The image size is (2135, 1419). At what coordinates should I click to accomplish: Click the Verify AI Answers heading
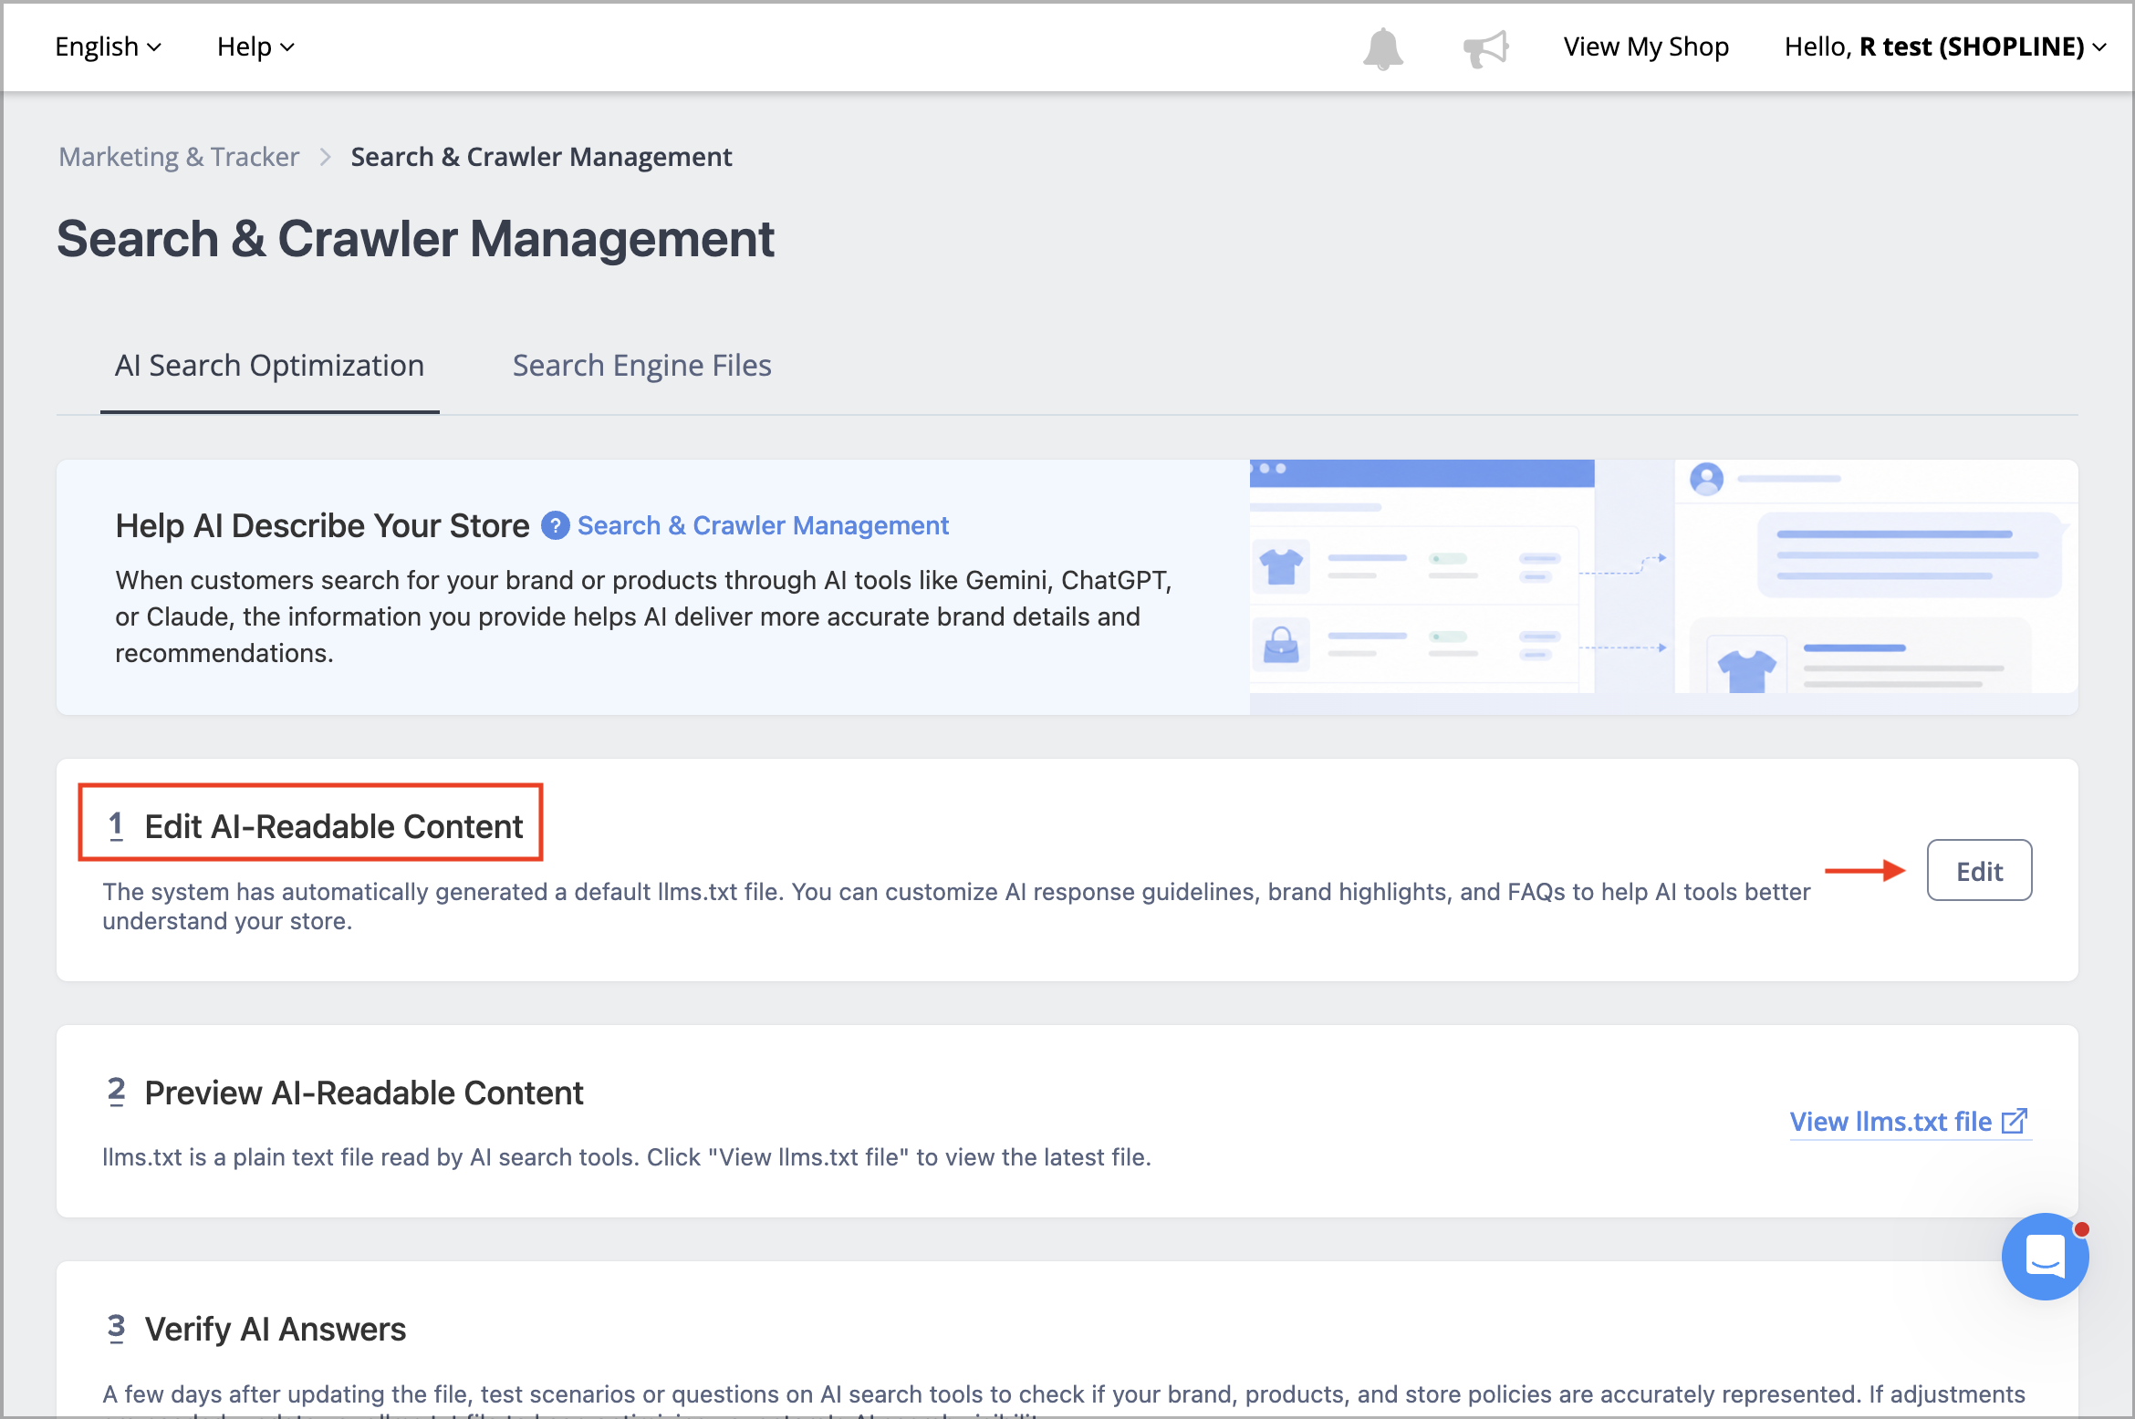point(275,1329)
